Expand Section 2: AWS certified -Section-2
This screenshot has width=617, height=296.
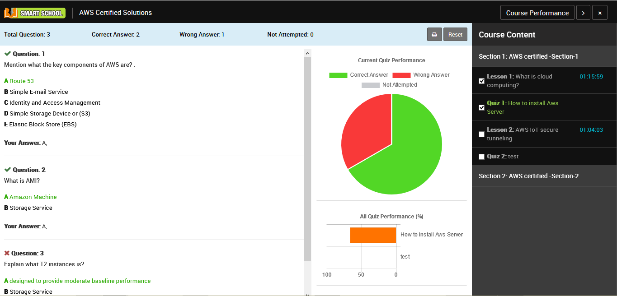click(544, 176)
